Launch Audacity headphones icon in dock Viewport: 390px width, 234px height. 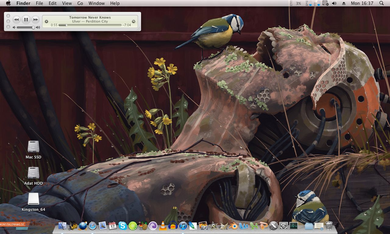[x=173, y=226]
